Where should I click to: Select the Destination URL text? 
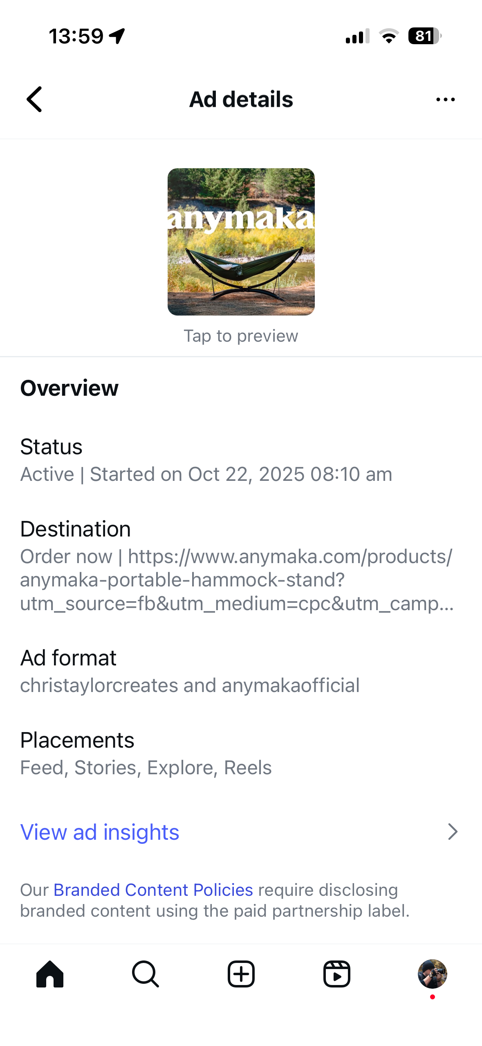pyautogui.click(x=237, y=580)
